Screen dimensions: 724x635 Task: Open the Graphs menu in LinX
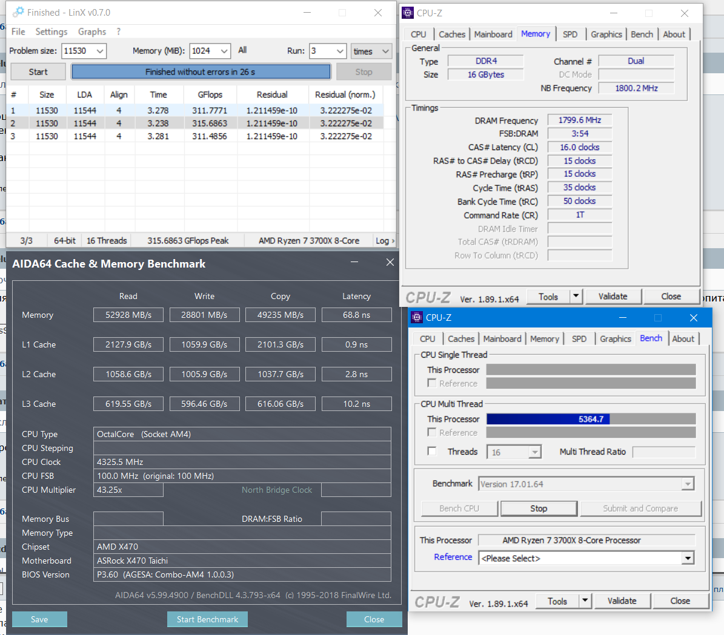[92, 31]
